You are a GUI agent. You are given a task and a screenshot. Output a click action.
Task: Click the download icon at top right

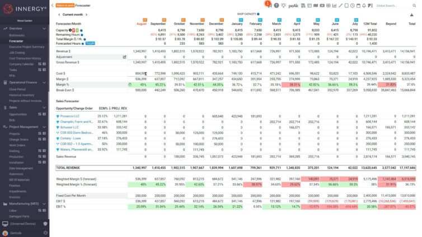pos(412,14)
